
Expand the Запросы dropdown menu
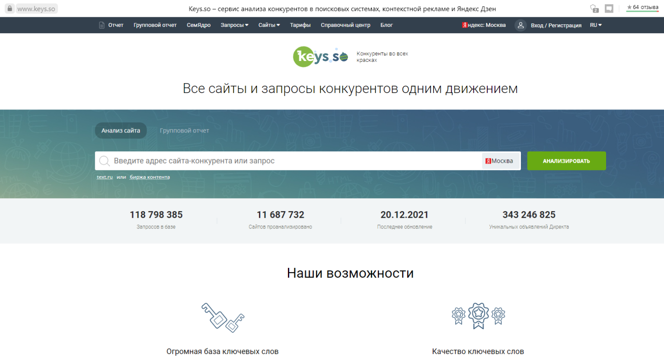pyautogui.click(x=234, y=25)
